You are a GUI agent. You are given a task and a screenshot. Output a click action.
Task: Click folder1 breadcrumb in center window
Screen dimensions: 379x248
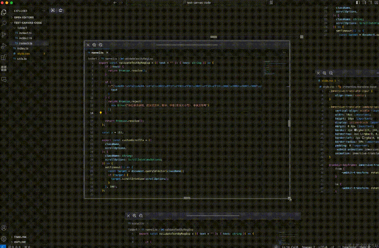tap(93, 59)
